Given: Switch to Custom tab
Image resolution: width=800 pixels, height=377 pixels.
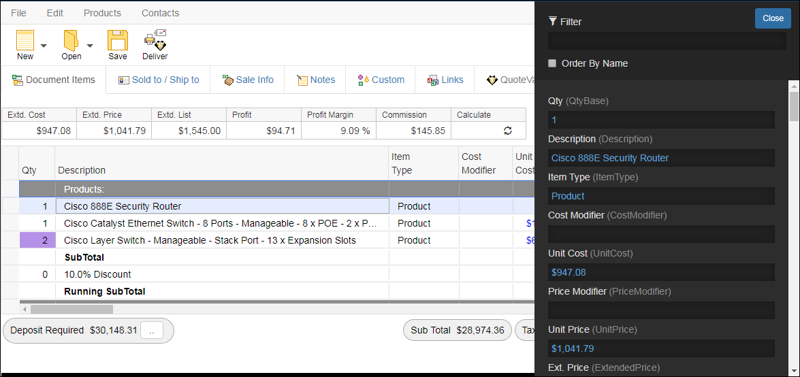Looking at the screenshot, I should coord(381,80).
